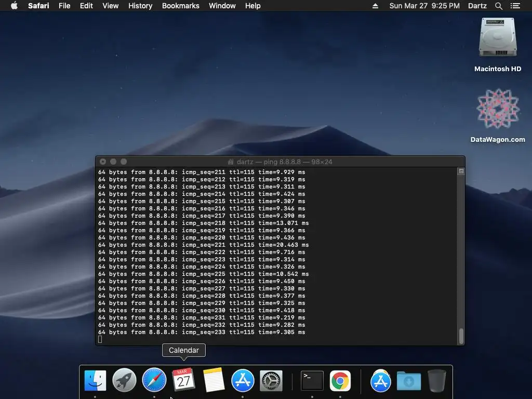The image size is (532, 399).
Task: Click Terminal title 'dartz — ping 8.8.8.8'
Action: [269, 162]
